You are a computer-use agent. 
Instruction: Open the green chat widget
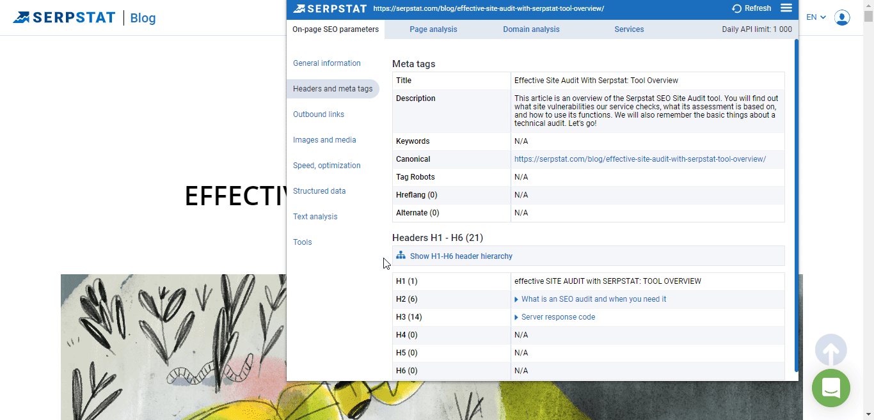coord(831,388)
